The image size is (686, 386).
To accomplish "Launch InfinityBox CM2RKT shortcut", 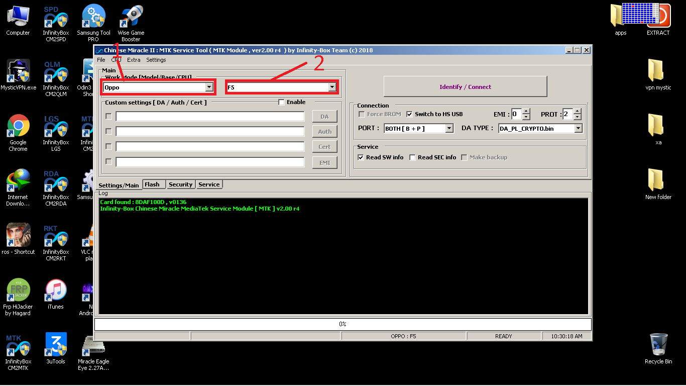I will (x=56, y=242).
